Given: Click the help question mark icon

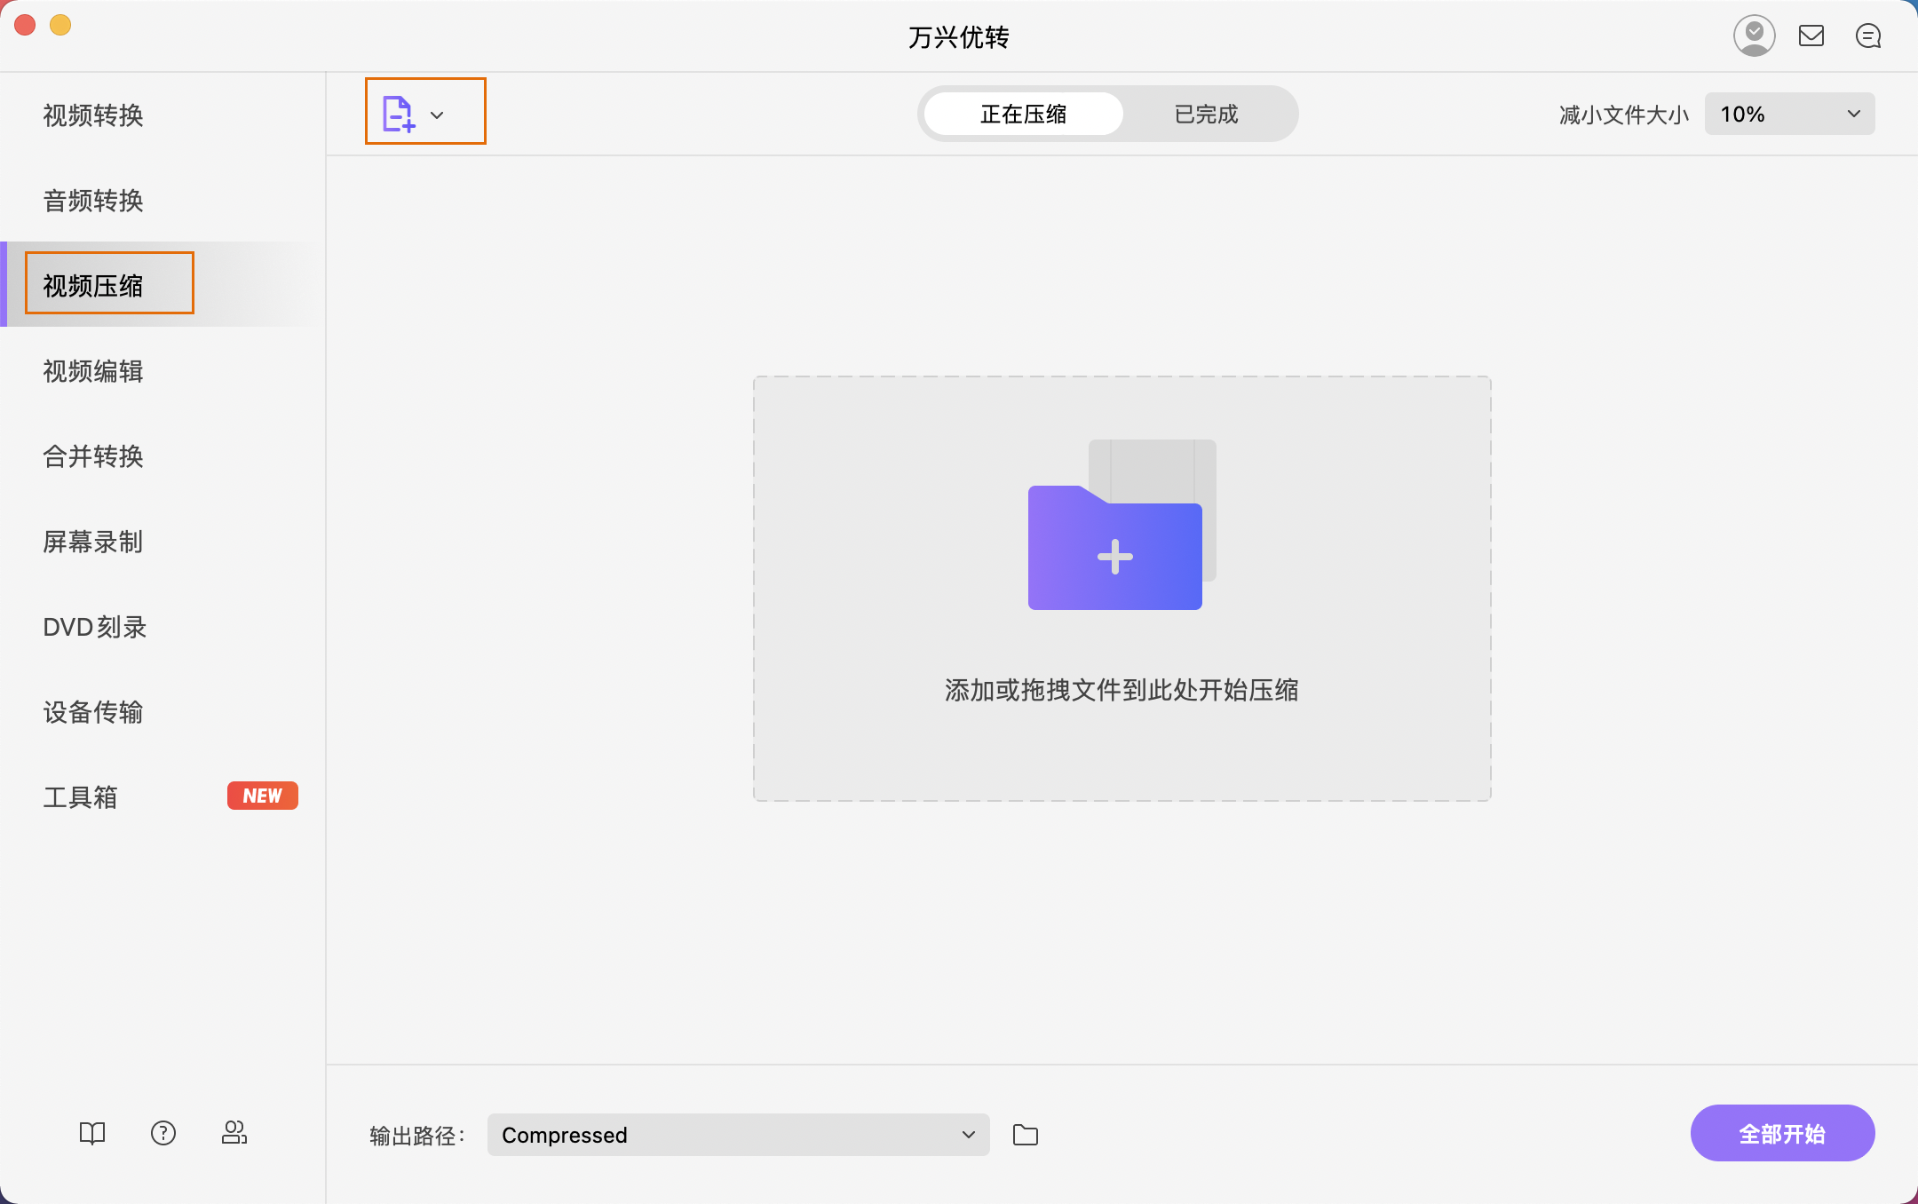Looking at the screenshot, I should (x=163, y=1133).
